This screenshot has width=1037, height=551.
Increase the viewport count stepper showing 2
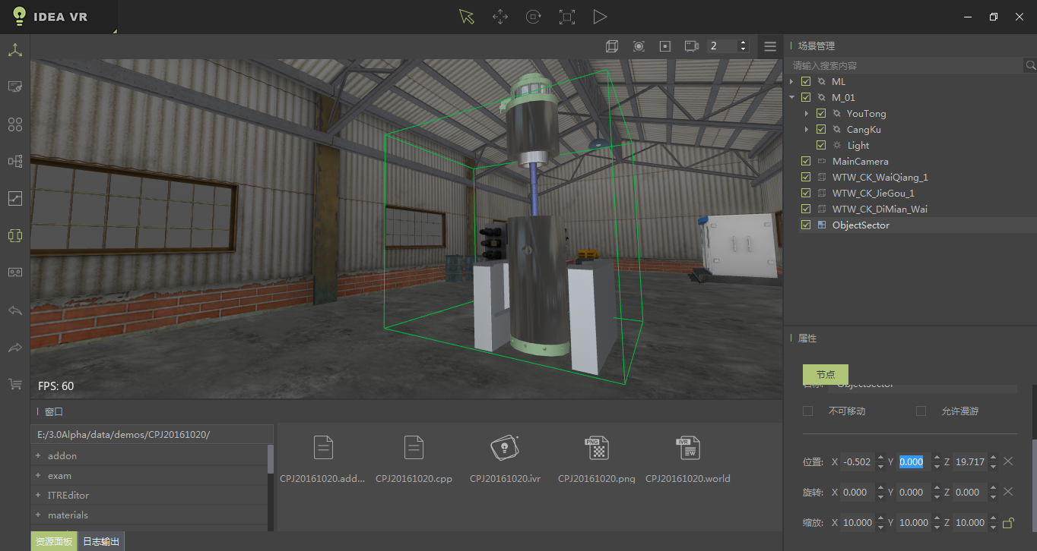click(x=743, y=42)
